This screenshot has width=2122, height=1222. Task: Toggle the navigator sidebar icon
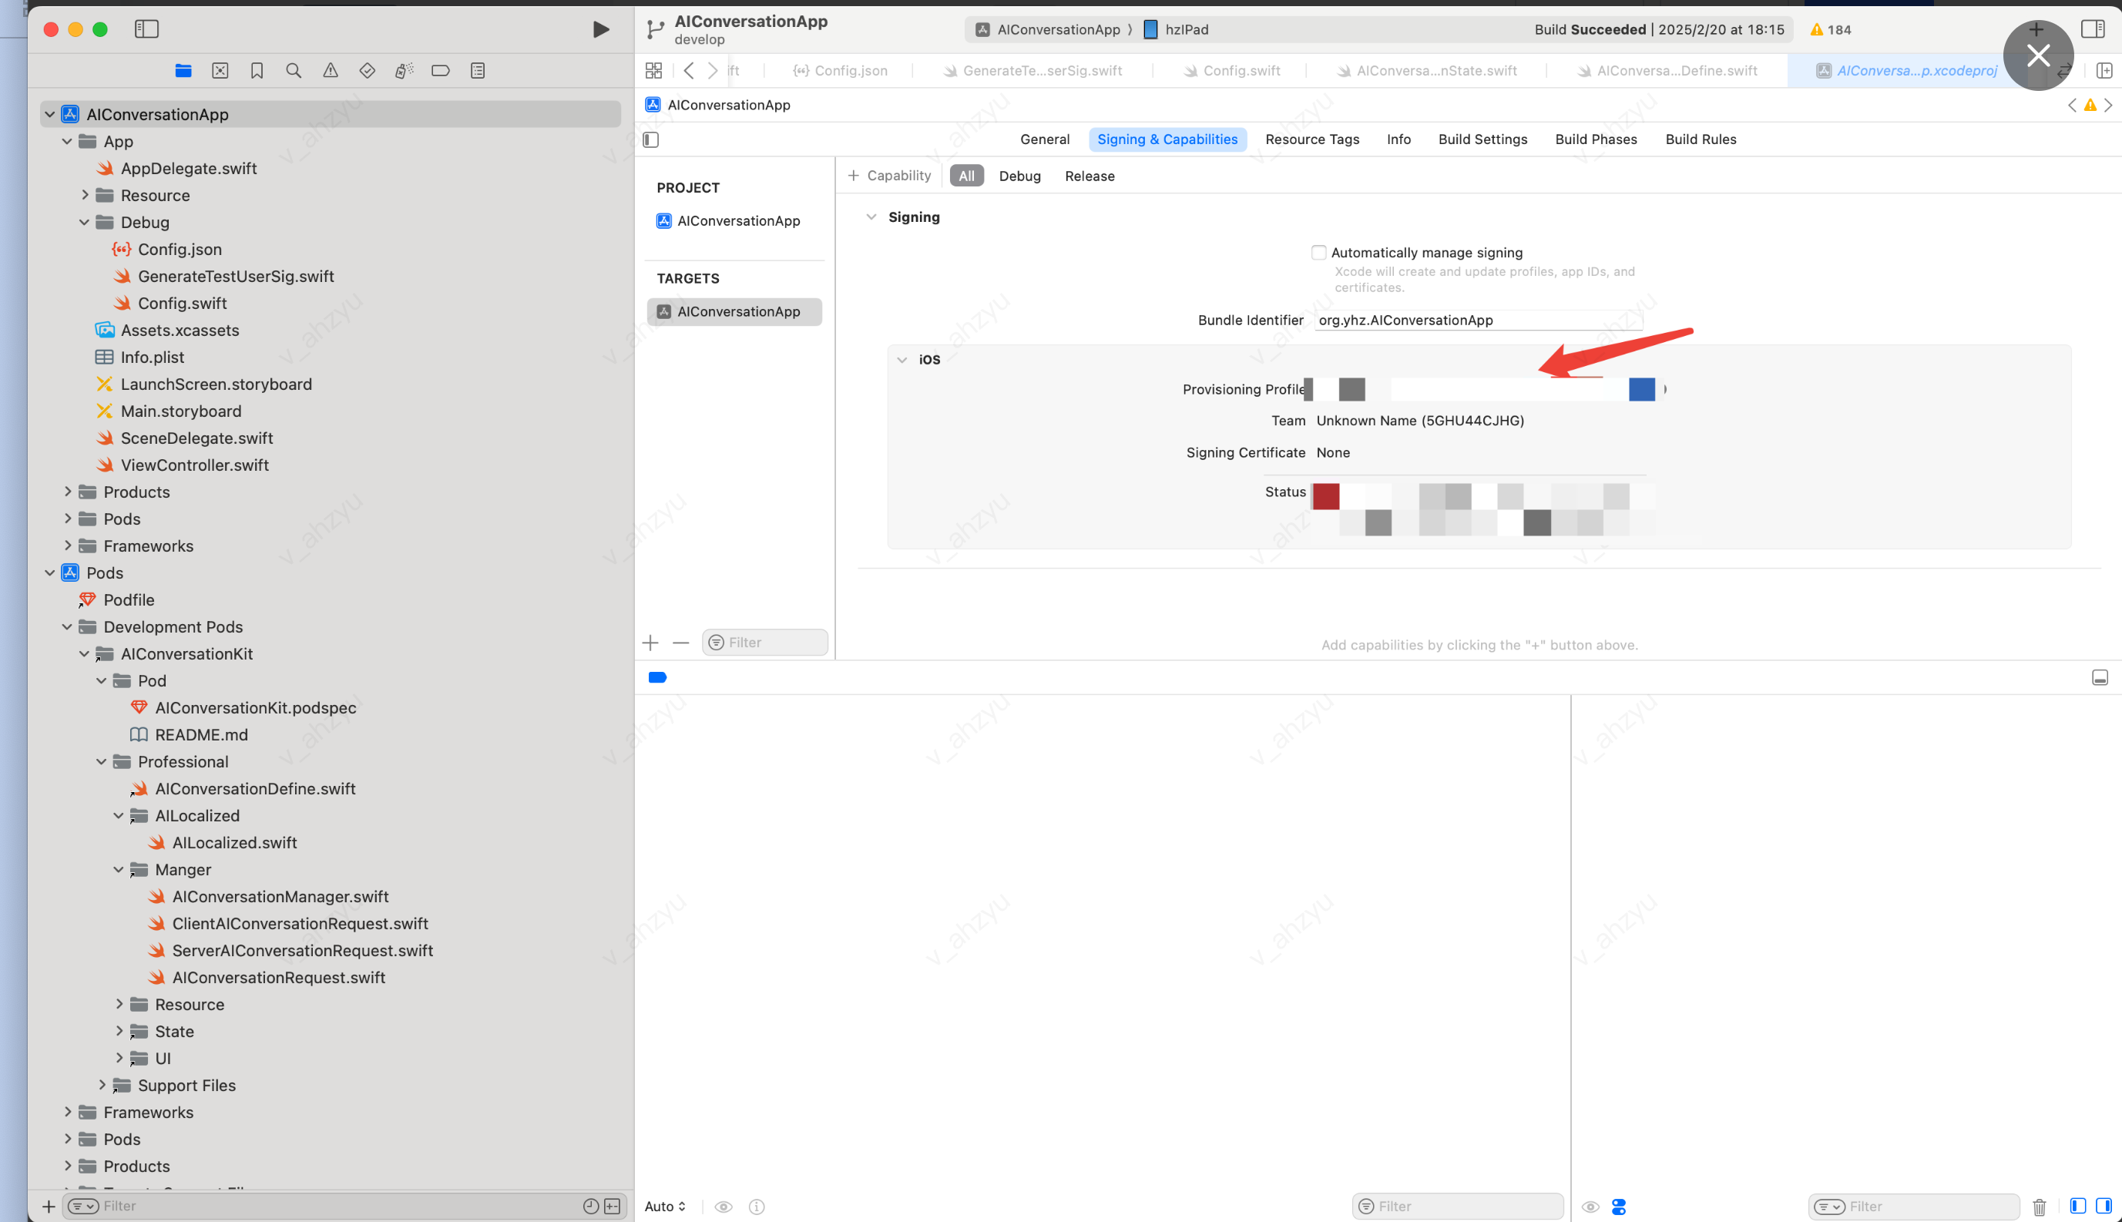147,29
